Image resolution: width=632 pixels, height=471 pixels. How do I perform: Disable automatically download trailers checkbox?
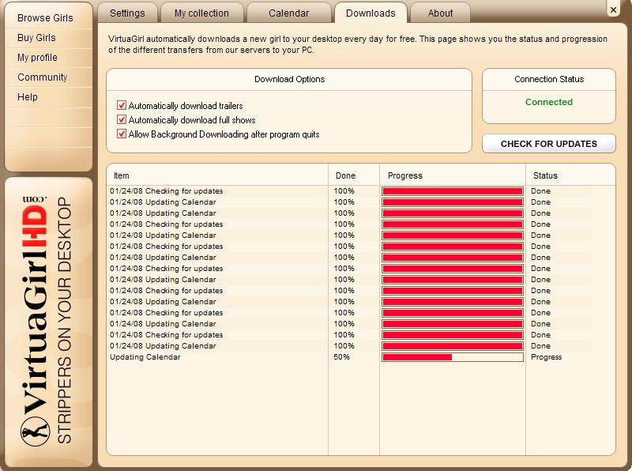pos(122,106)
